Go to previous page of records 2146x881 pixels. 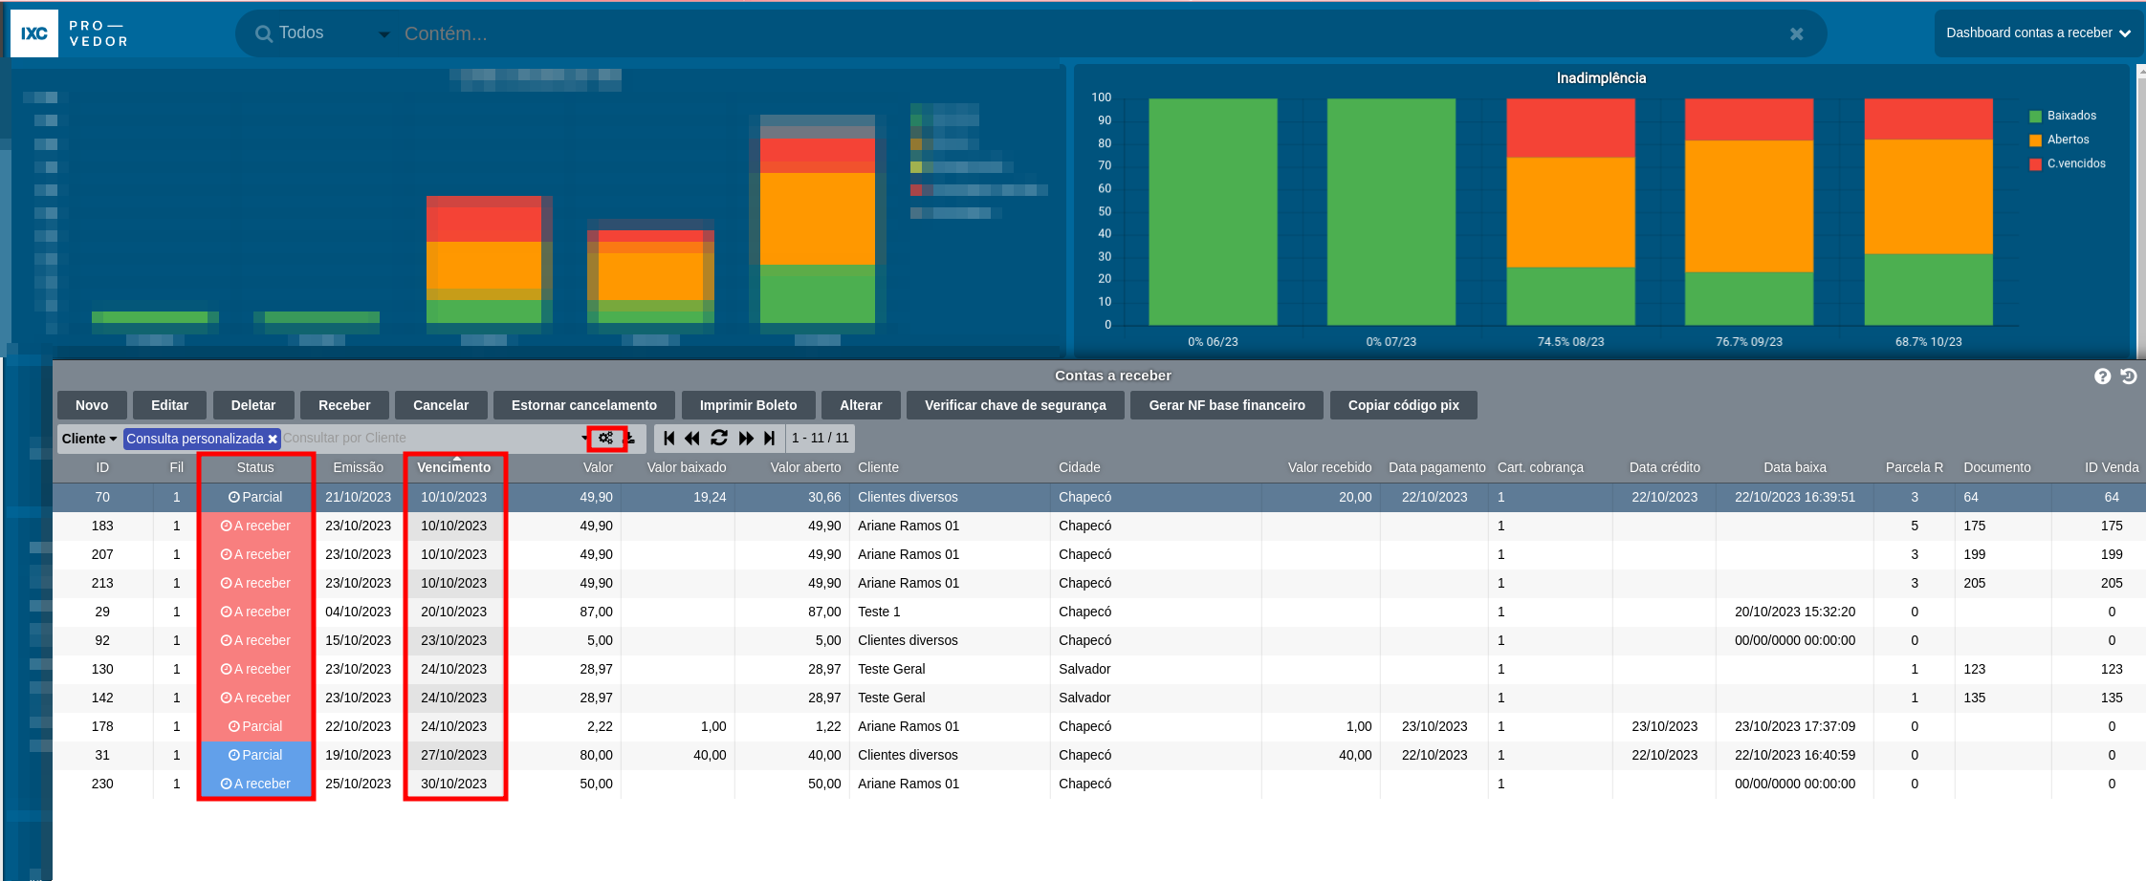pyautogui.click(x=692, y=439)
